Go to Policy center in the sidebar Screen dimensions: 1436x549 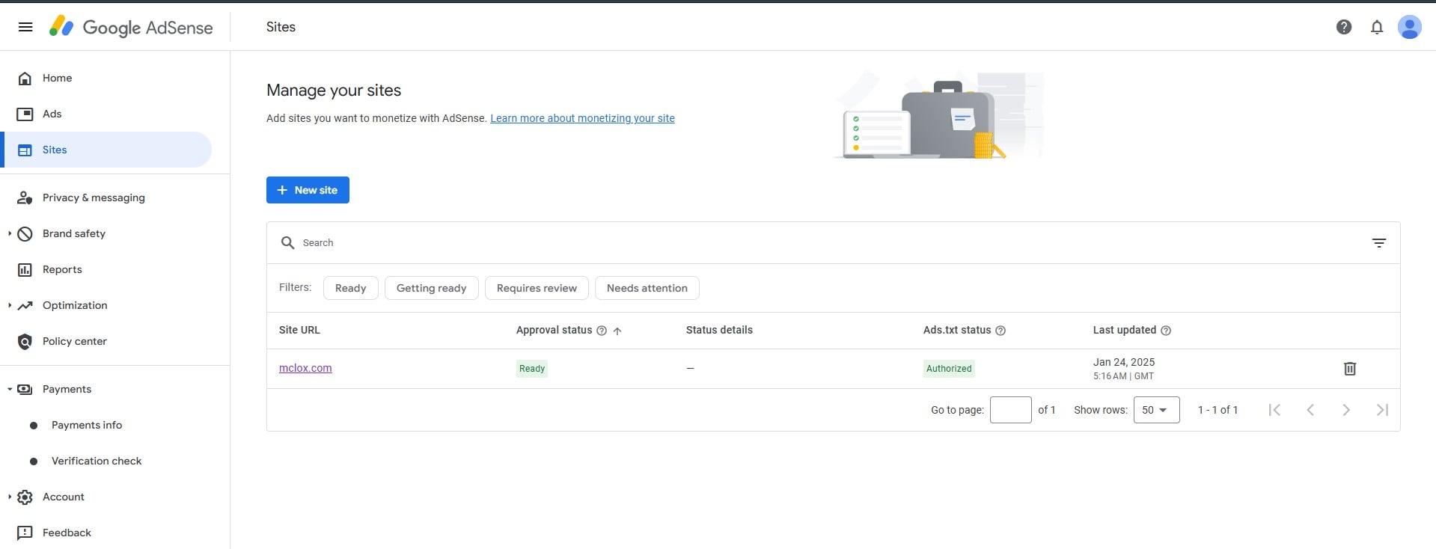[74, 341]
